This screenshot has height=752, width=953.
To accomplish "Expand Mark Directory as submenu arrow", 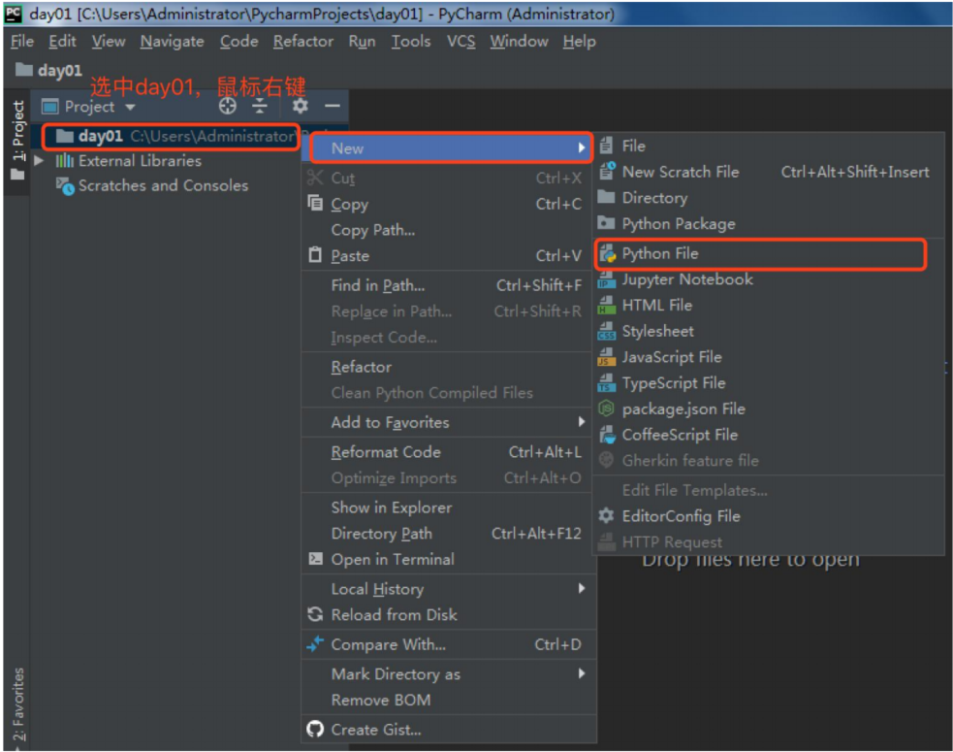I will click(582, 673).
